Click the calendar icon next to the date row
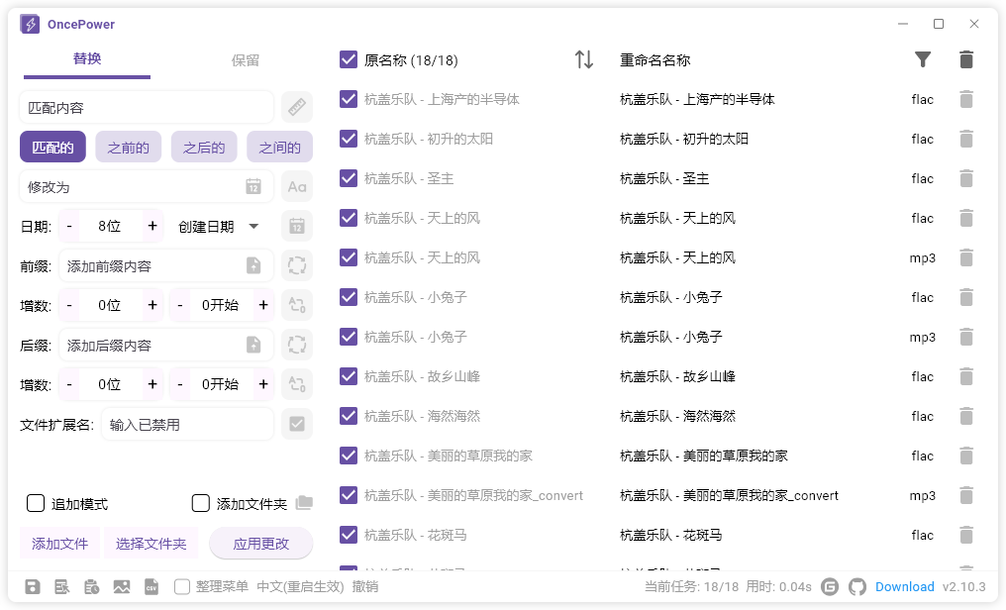 [x=297, y=226]
